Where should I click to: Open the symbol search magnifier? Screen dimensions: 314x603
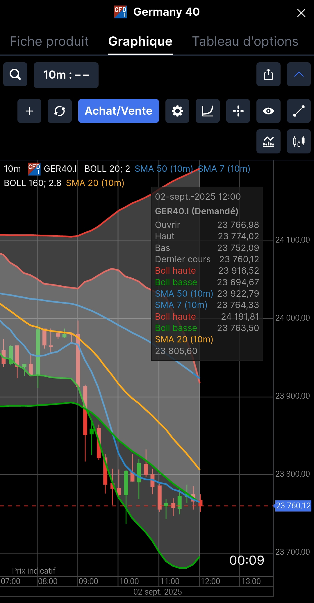15,75
